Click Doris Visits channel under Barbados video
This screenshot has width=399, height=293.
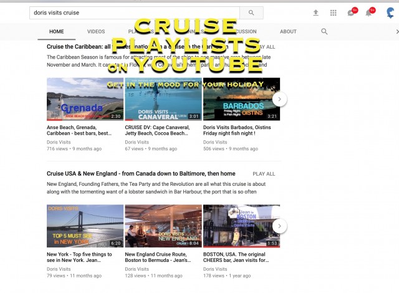pyautogui.click(x=215, y=142)
